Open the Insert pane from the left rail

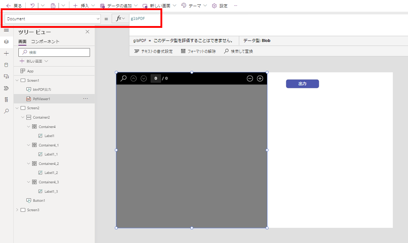tap(6, 53)
